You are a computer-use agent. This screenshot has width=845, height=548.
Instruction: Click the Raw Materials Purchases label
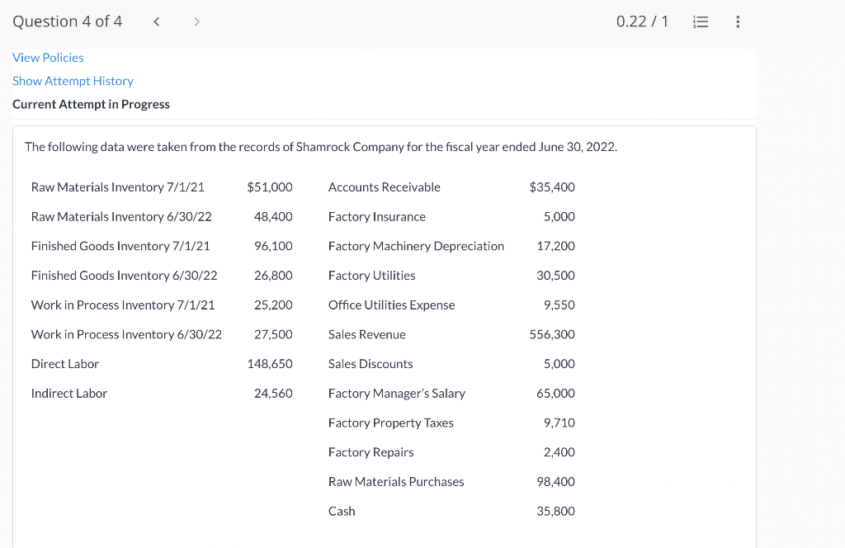(396, 482)
